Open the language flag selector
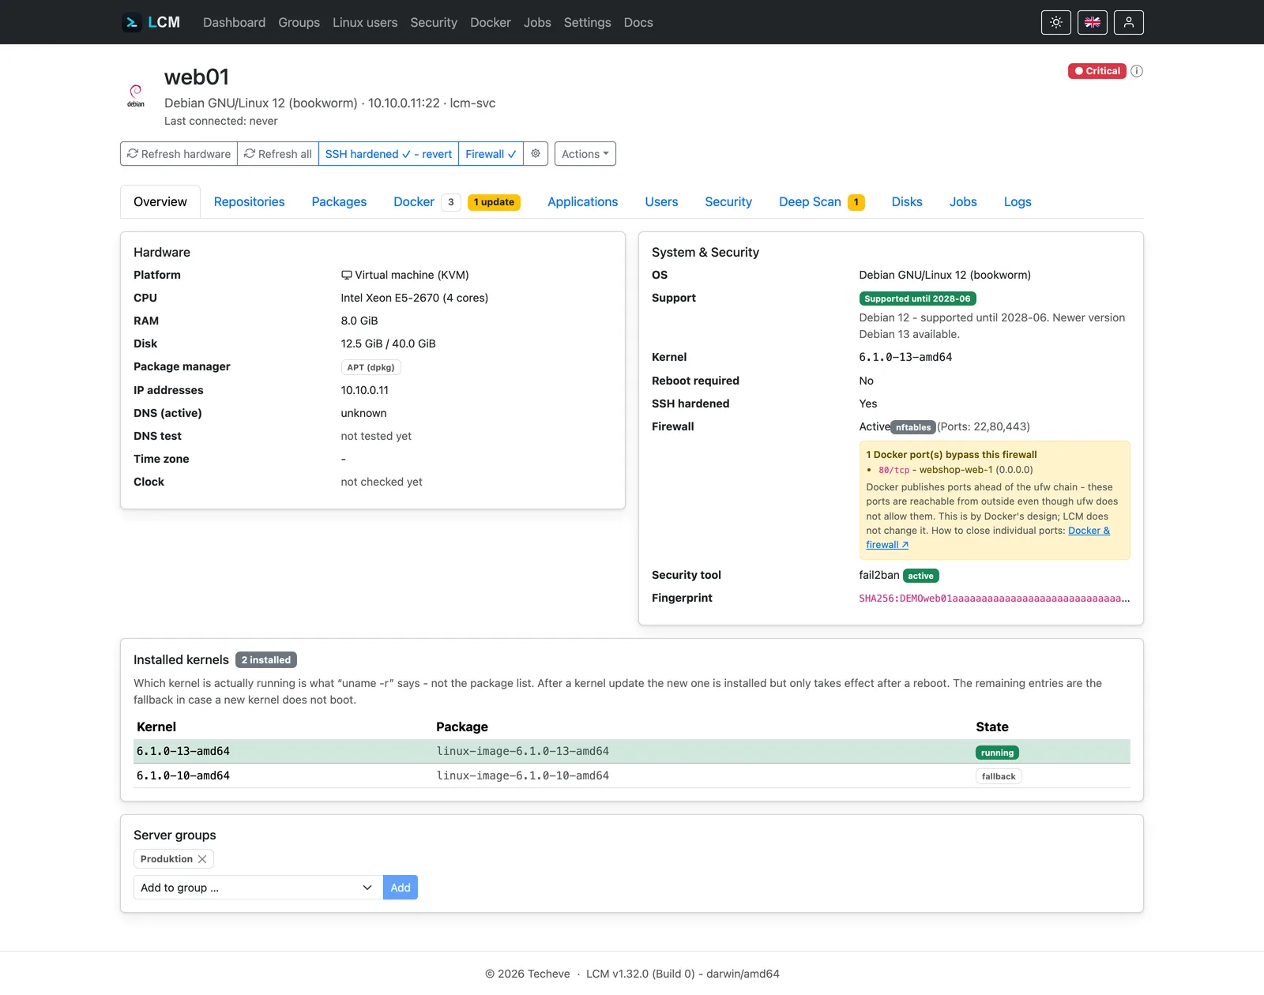Screen dimensions: 1264x995 pyautogui.click(x=1092, y=22)
